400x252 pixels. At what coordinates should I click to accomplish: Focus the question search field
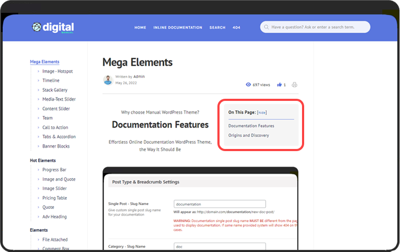tap(319, 27)
